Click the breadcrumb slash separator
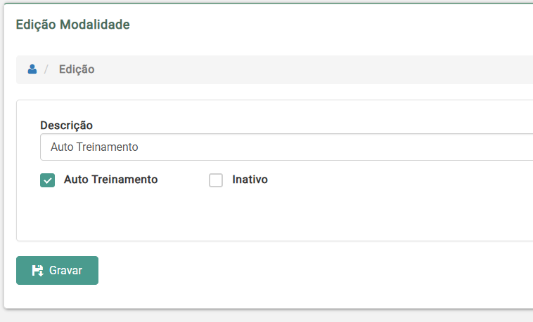This screenshot has height=322, width=533. click(46, 69)
